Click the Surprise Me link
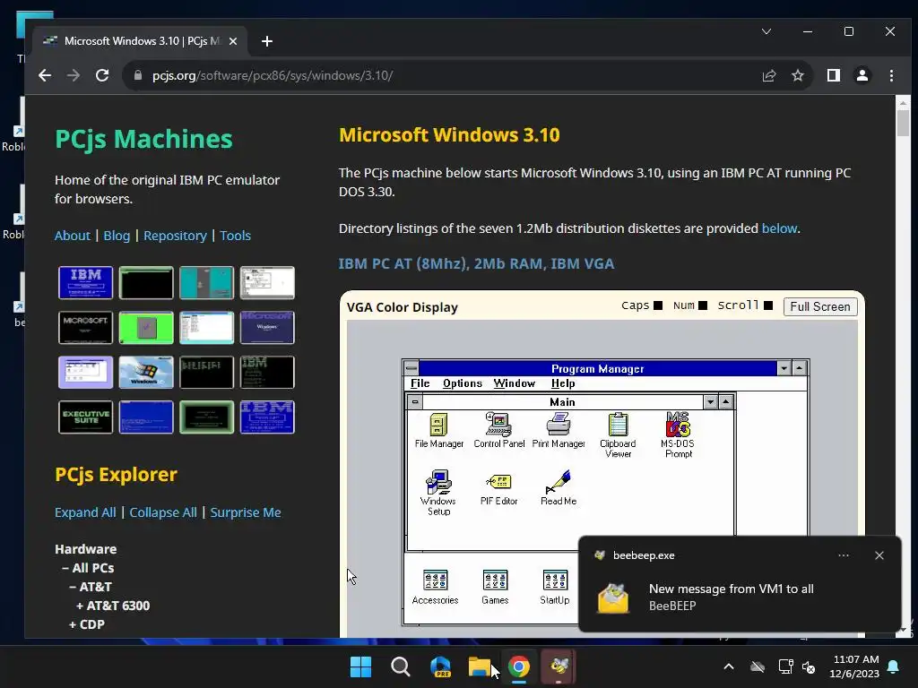Image resolution: width=918 pixels, height=688 pixels. pos(246,512)
